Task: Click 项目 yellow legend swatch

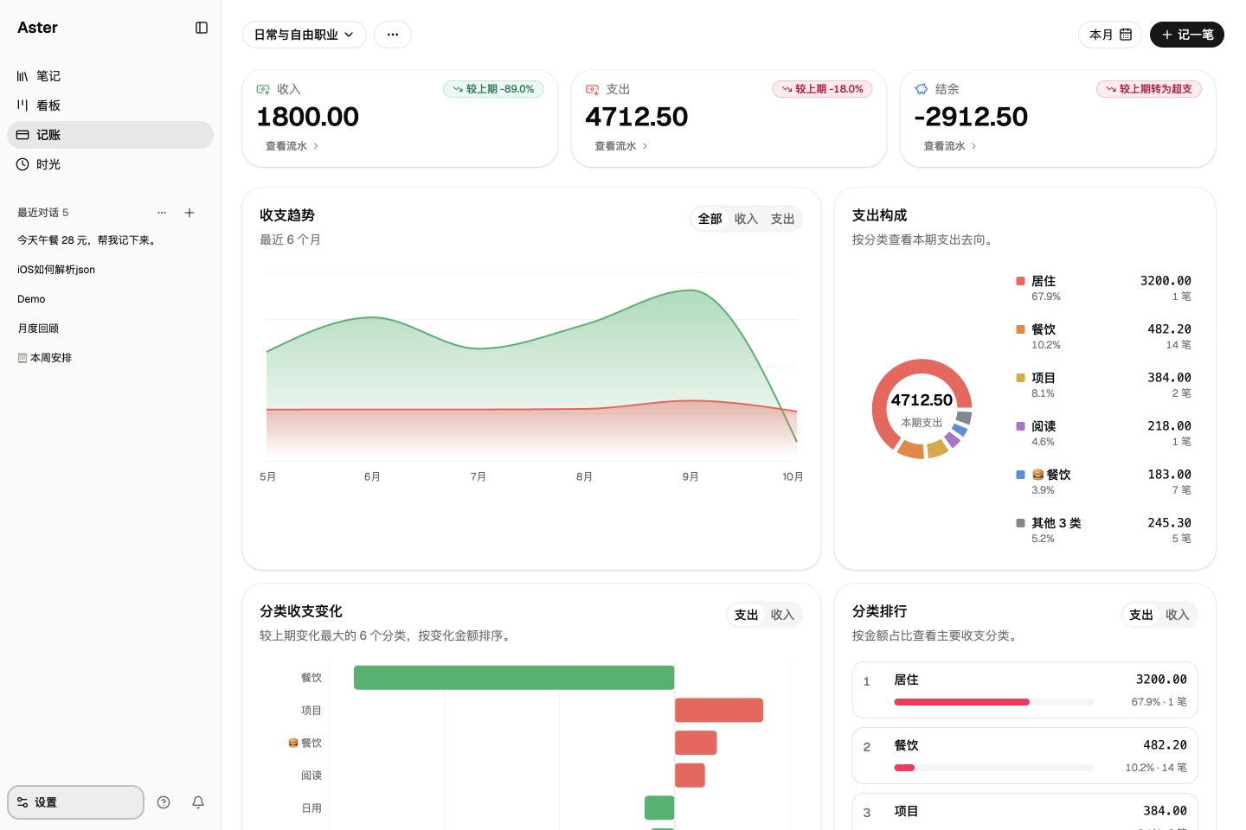Action: click(x=1020, y=378)
